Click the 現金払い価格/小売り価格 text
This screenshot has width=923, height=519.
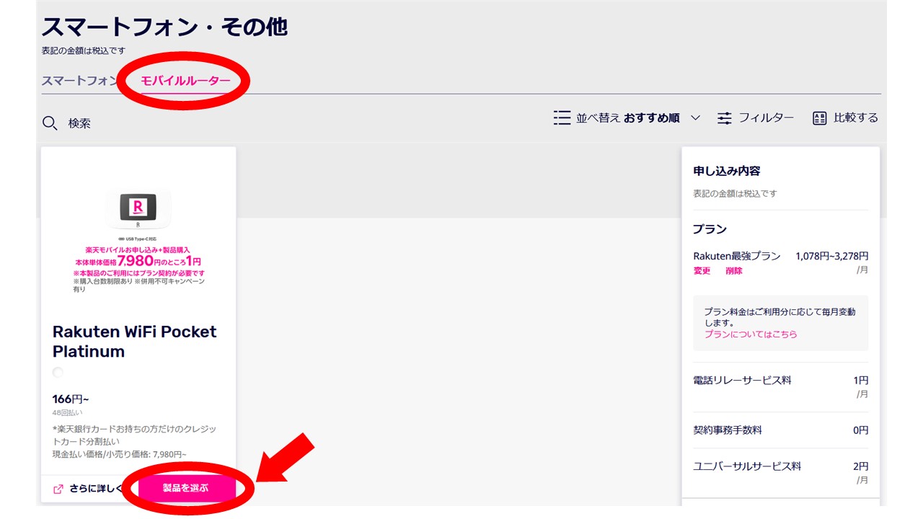click(120, 454)
